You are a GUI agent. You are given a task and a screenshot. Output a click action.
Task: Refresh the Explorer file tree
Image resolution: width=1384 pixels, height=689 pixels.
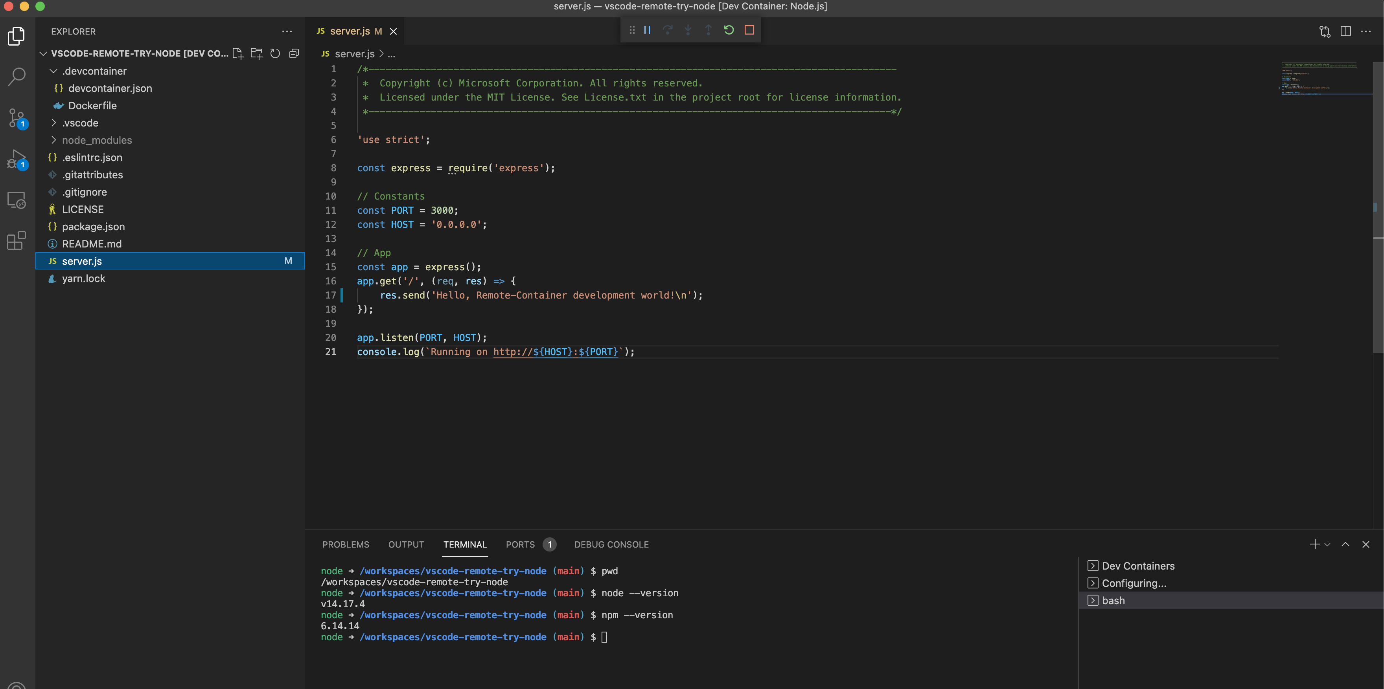point(275,53)
